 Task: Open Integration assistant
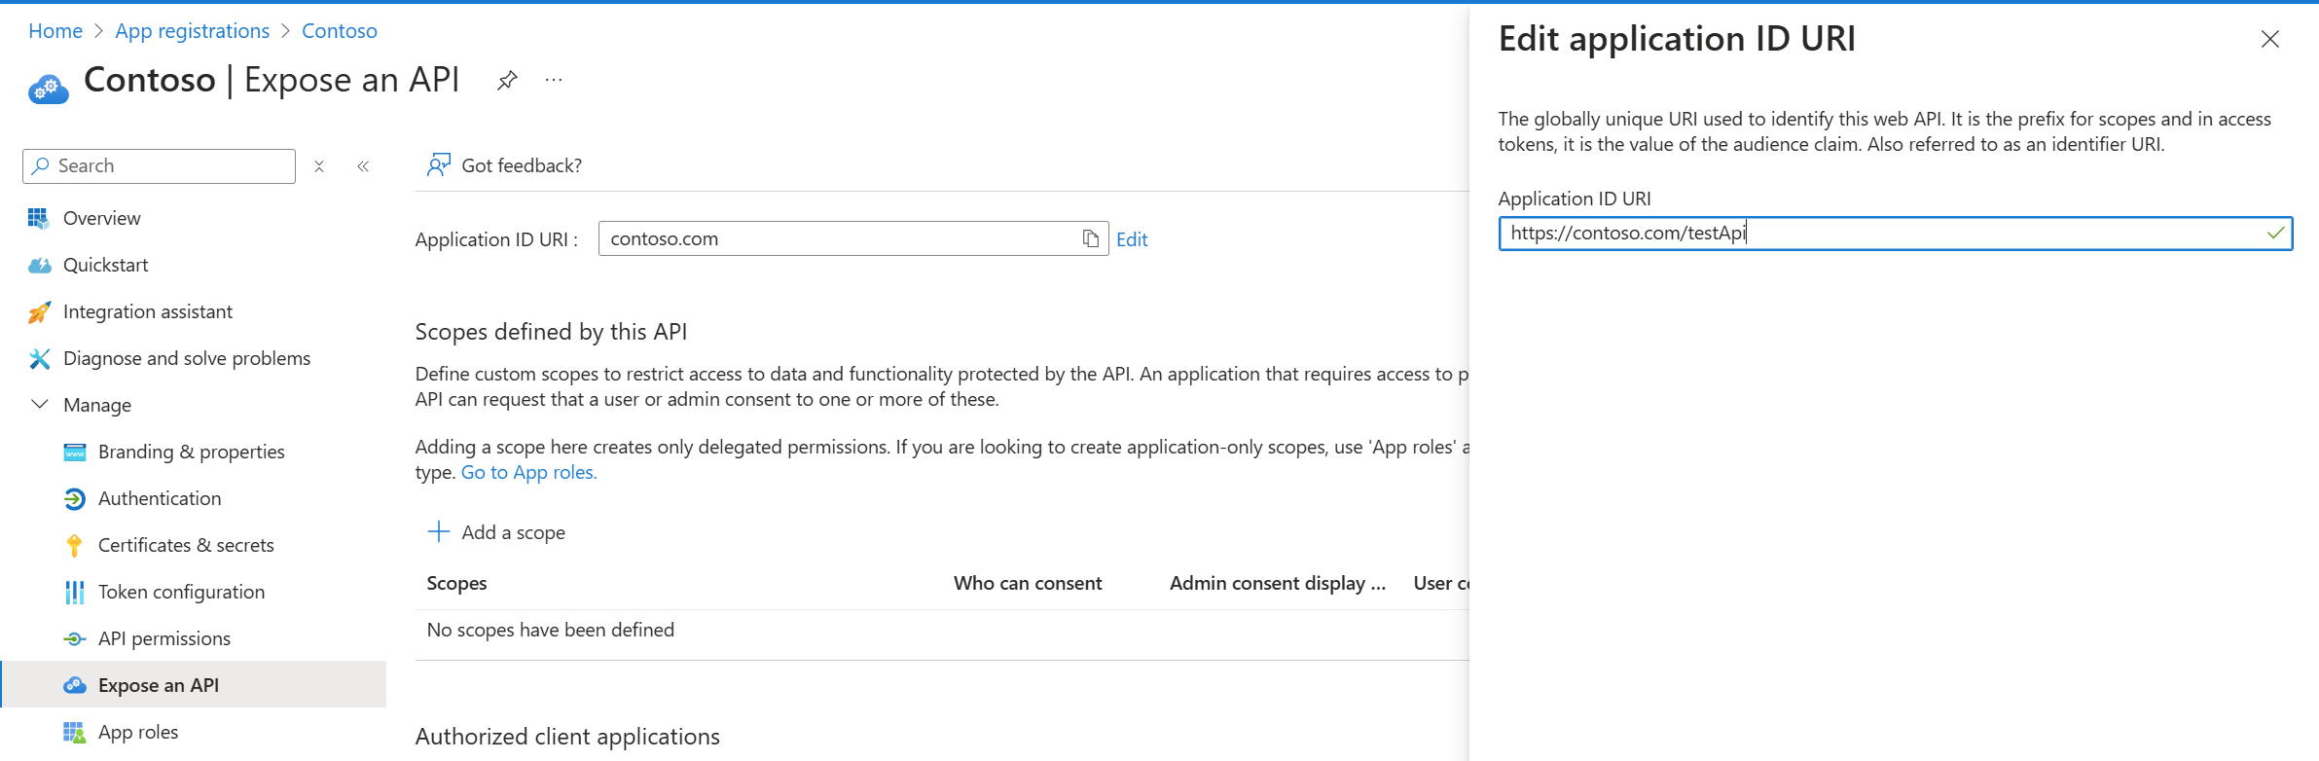[x=147, y=311]
